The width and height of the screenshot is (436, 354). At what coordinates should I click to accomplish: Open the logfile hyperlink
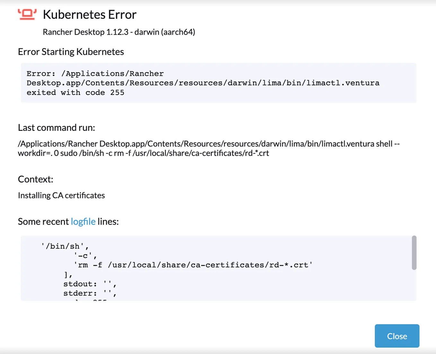(83, 221)
